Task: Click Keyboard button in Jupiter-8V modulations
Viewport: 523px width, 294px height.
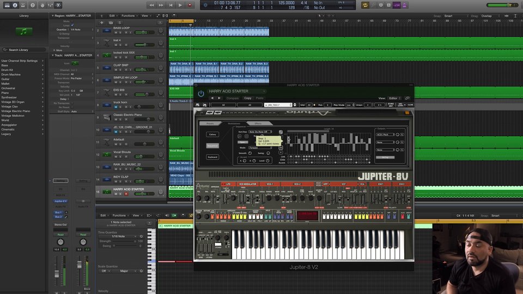Action: (212, 157)
